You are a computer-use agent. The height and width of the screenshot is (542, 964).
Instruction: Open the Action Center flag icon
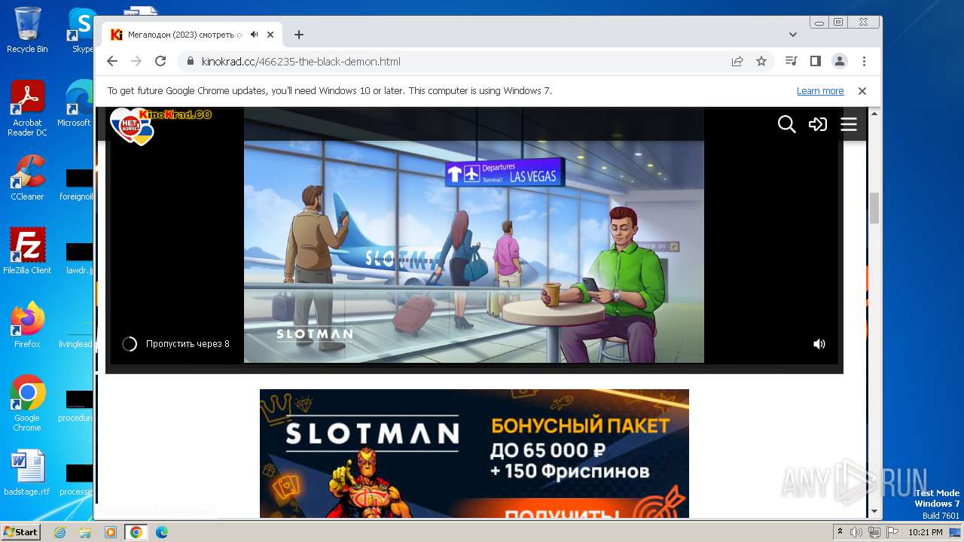click(892, 532)
